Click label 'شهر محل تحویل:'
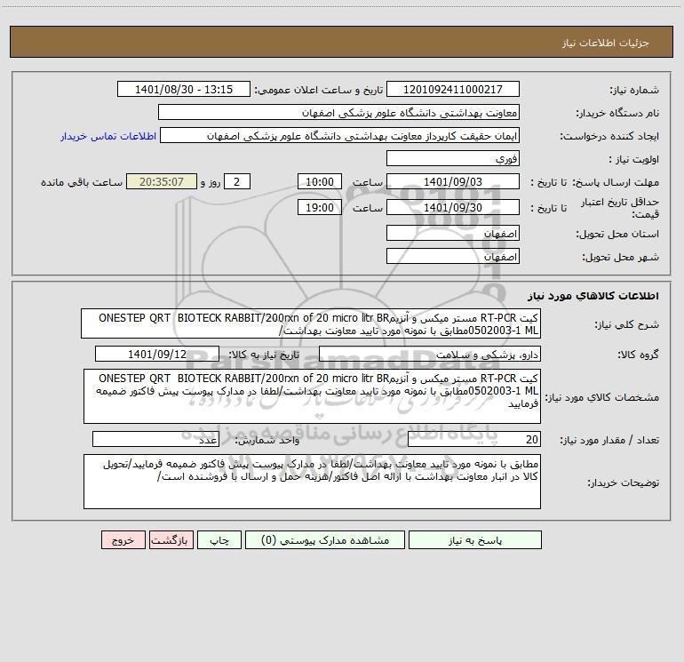Viewport: 684px width, 662px height. click(x=620, y=258)
